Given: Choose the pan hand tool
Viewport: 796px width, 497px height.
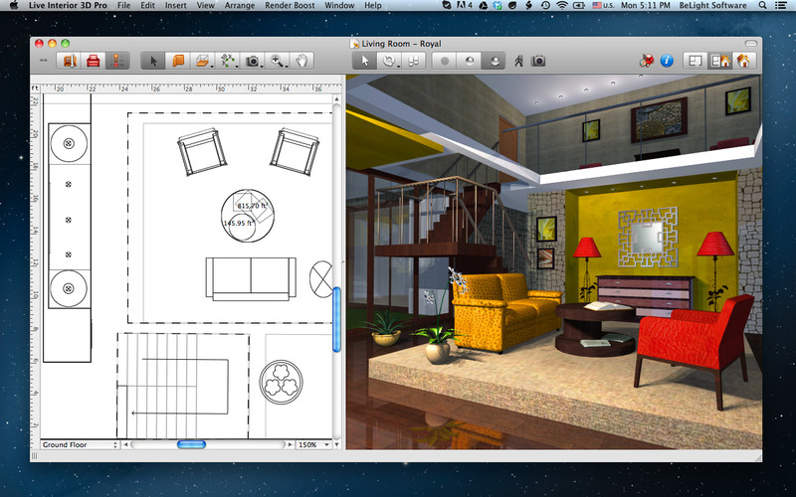Looking at the screenshot, I should pos(300,61).
